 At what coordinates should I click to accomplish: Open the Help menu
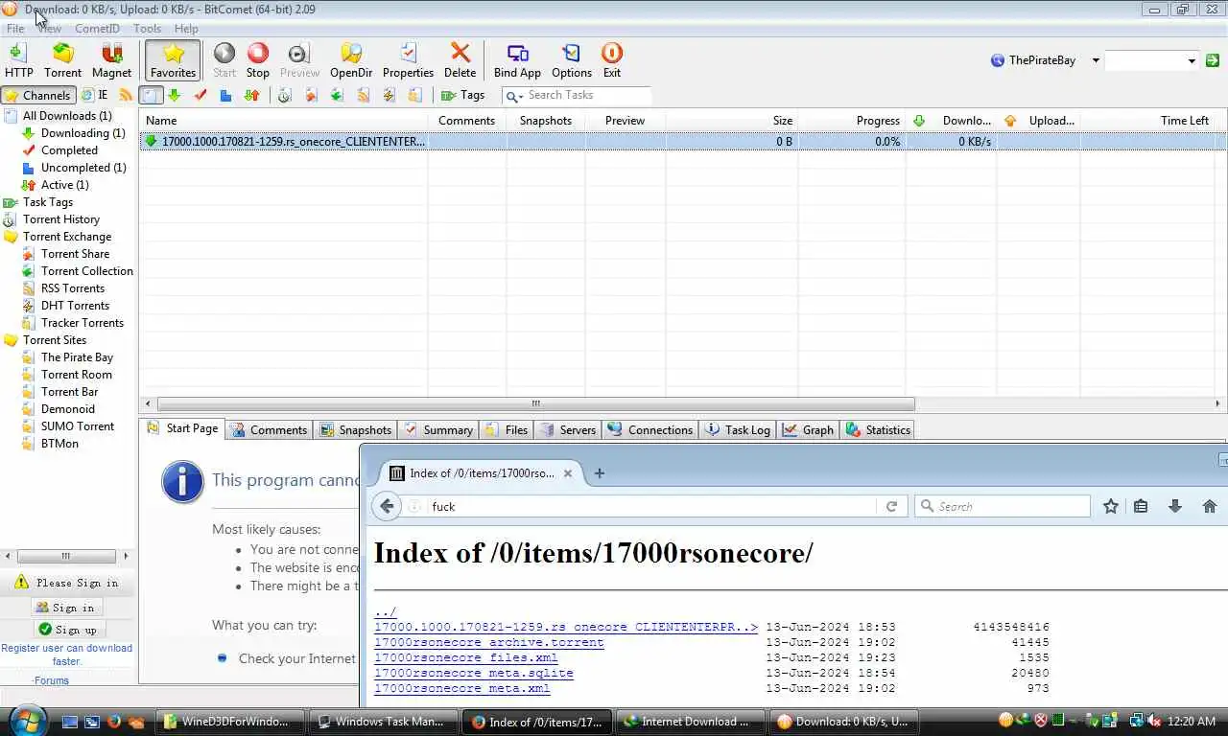coord(186,29)
